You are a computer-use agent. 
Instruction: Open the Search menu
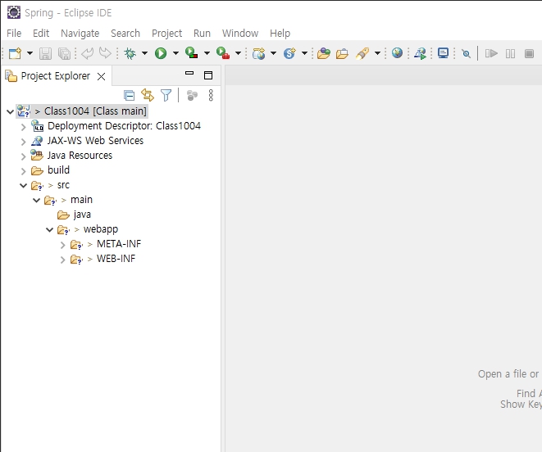(x=125, y=33)
